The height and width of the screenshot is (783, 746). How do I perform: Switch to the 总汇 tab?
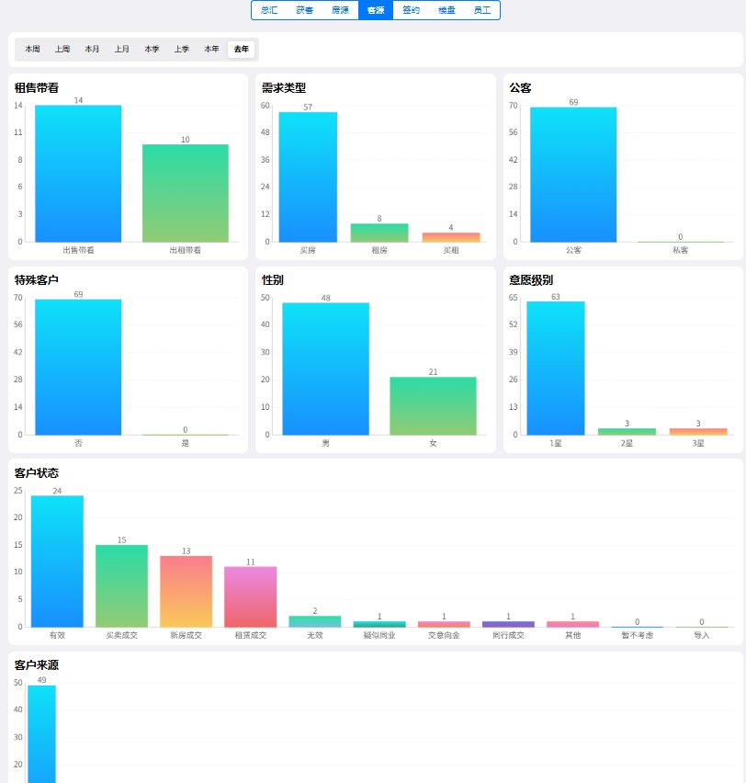(269, 10)
